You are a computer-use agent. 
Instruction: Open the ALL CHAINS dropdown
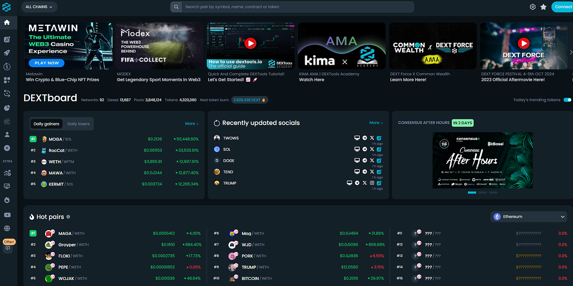point(39,7)
